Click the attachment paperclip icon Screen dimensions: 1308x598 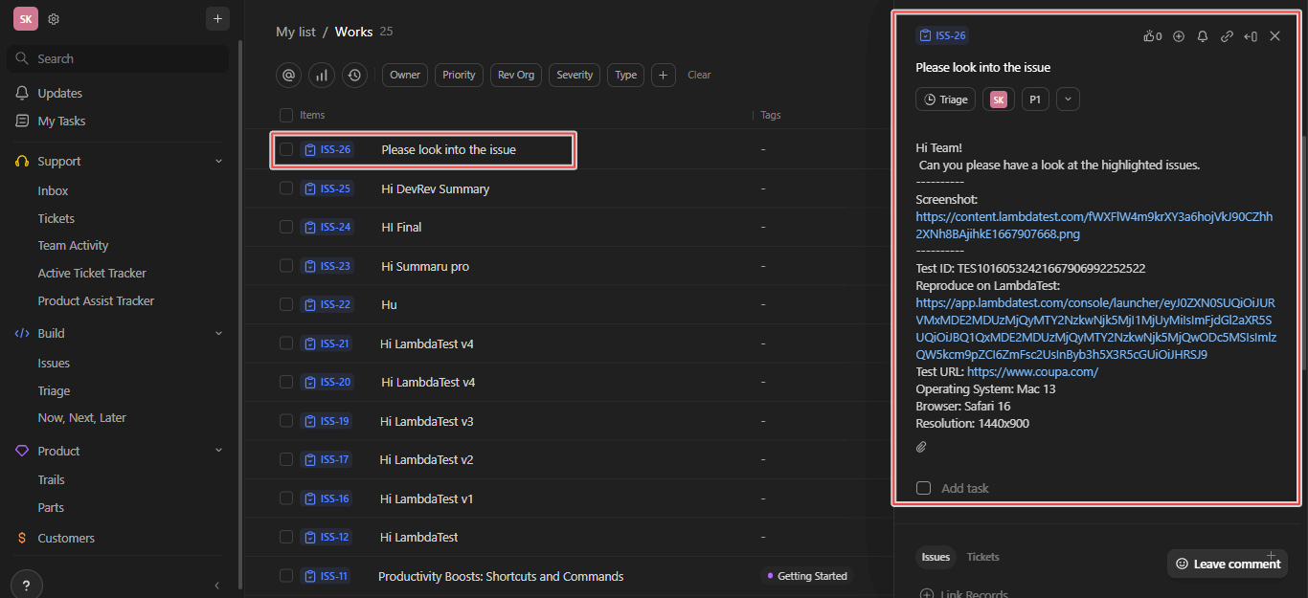922,447
